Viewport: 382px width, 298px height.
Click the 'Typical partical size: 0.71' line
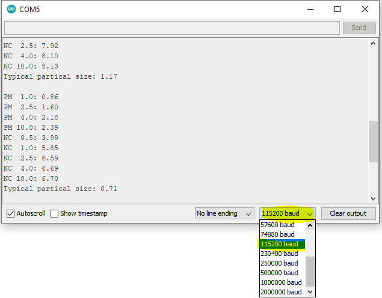pos(60,189)
